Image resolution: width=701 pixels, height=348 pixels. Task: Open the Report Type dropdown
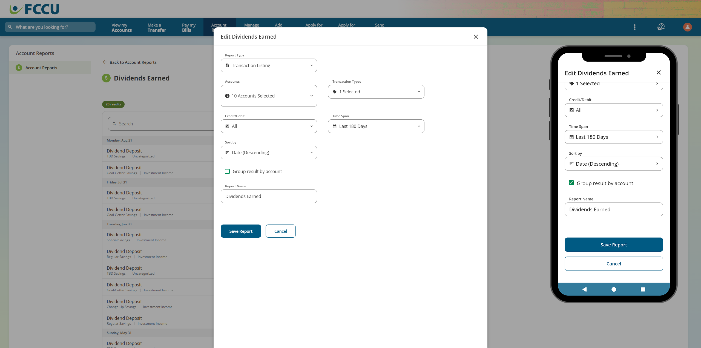[269, 65]
